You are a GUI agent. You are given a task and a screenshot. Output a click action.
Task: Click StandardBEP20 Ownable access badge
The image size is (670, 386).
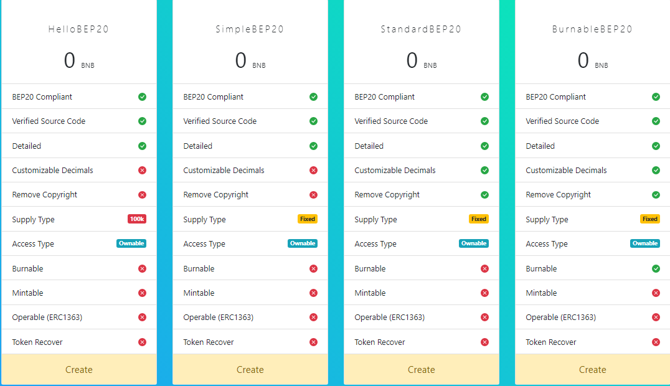point(474,243)
